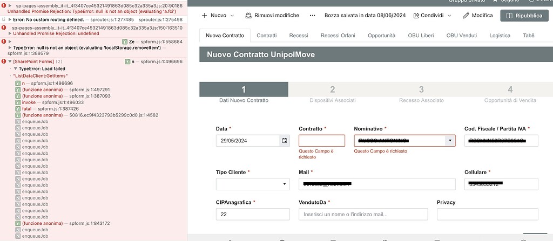
Task: Open source link 50816.ec9f4323793b5299c0d0.js:1:4582
Action: (114, 115)
